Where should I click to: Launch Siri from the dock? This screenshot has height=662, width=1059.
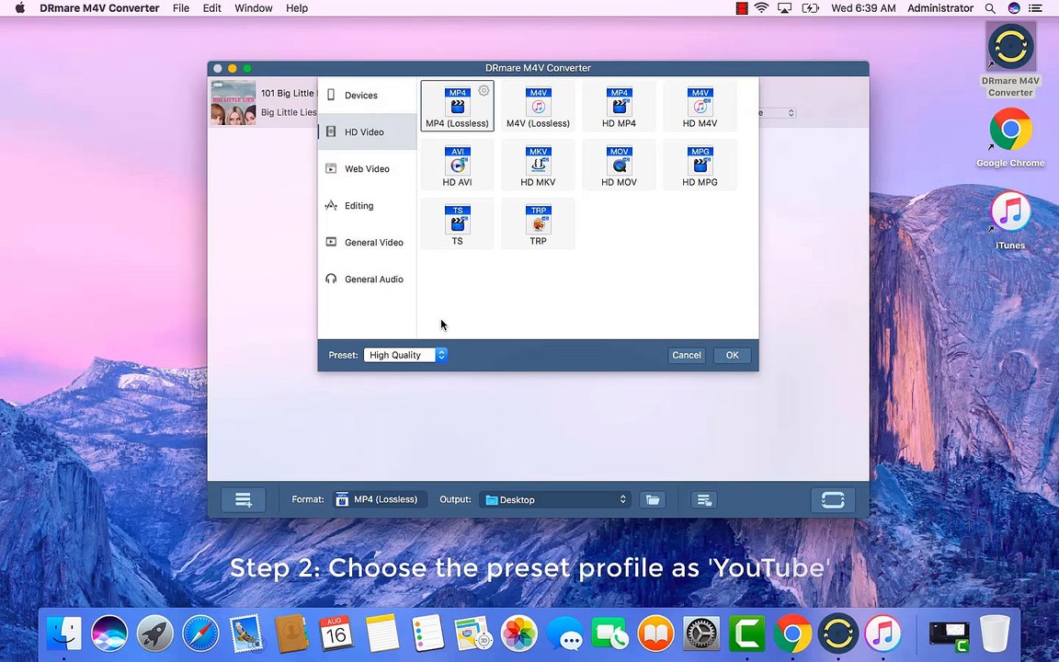click(x=109, y=633)
